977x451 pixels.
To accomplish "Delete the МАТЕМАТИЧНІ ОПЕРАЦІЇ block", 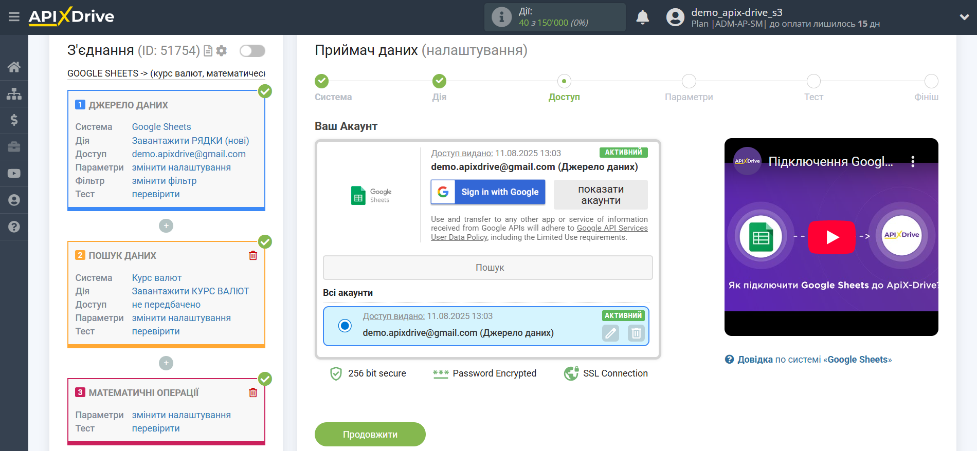I will tap(253, 393).
